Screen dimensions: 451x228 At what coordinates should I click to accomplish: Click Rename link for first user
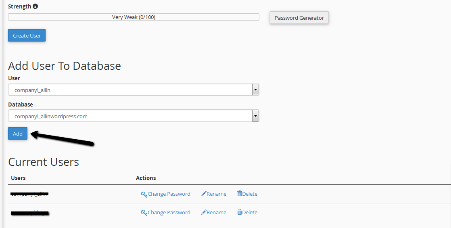pyautogui.click(x=217, y=194)
